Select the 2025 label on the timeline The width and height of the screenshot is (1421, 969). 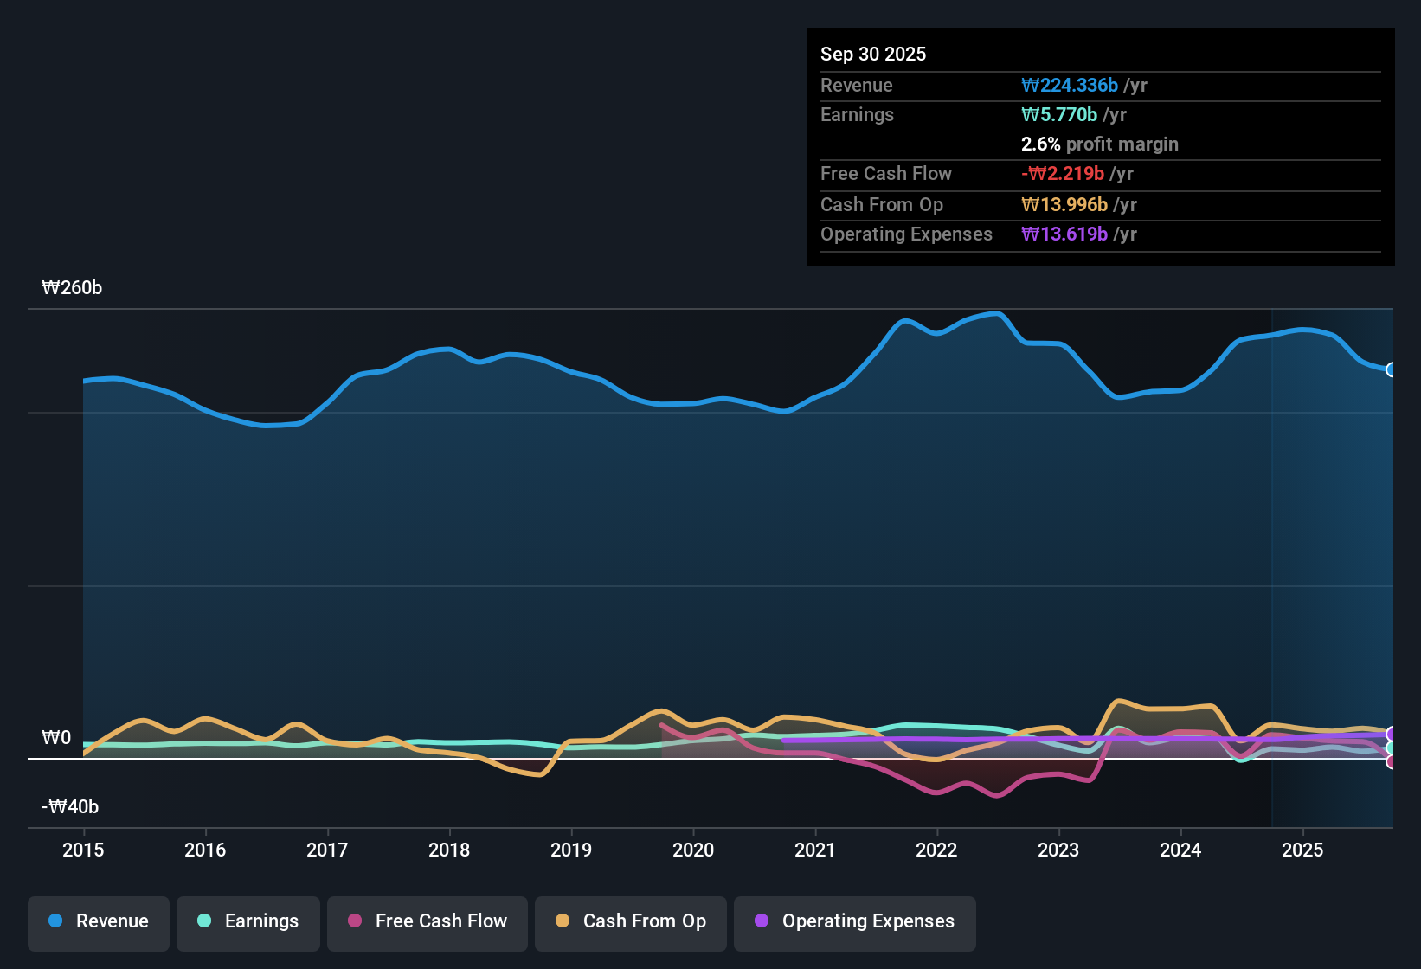coord(1303,850)
